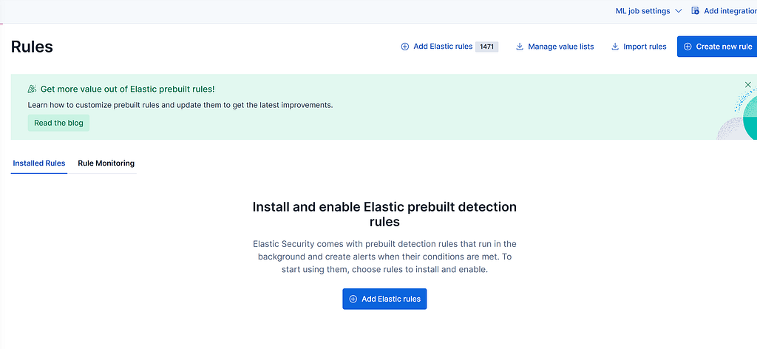Open the Read the blog link
The image size is (757, 349).
[58, 123]
